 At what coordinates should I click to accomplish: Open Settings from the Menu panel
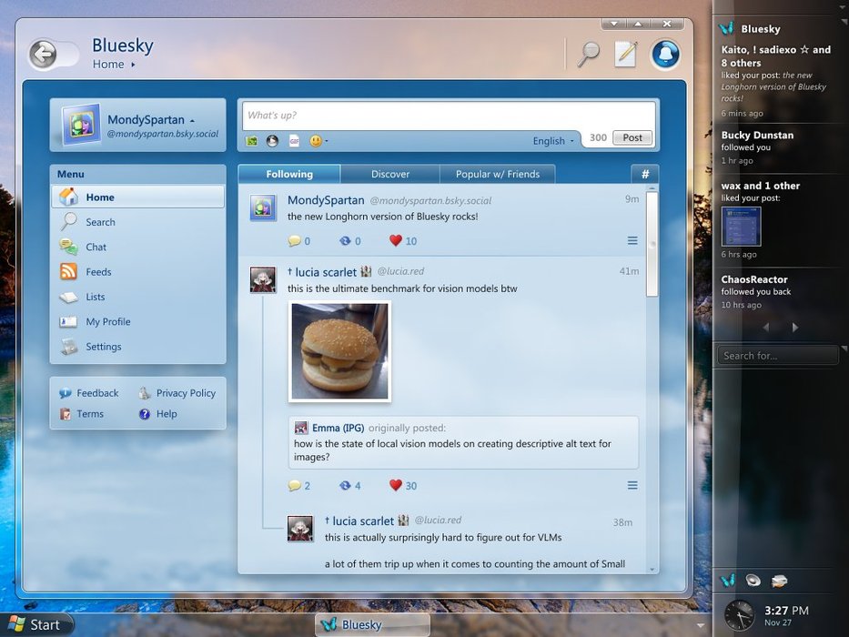pos(138,347)
